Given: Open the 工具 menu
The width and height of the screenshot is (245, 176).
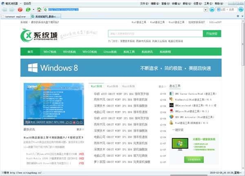Looking at the screenshot, I should pyautogui.click(x=208, y=3).
